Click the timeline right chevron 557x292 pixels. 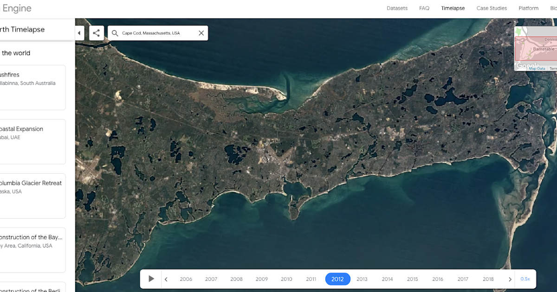point(510,279)
